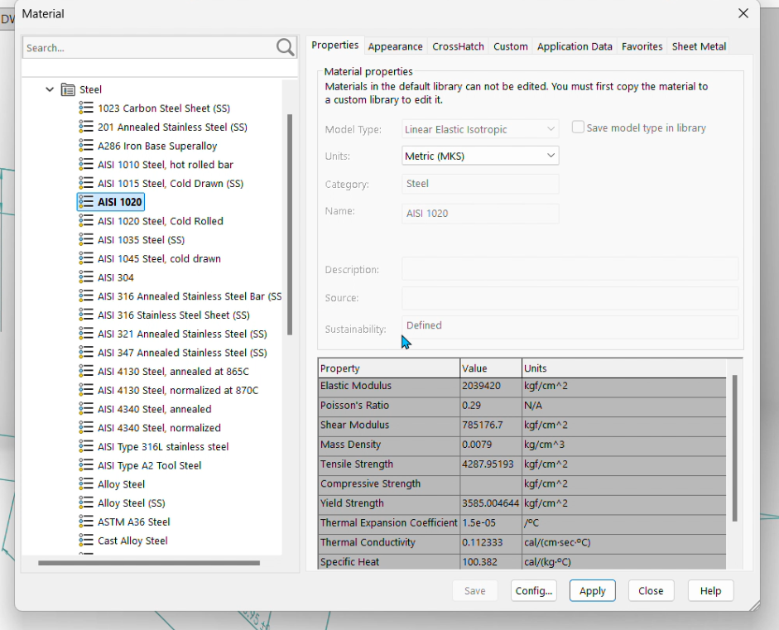Switch to the Appearance tab
The image size is (779, 630).
(x=395, y=46)
